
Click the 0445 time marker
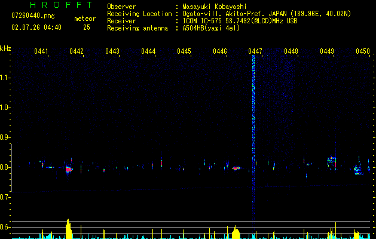[x=184, y=51]
